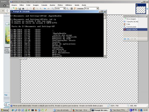Click the Crop to selection icon
Viewport: 149px width, 112px height.
[x=37, y=9]
